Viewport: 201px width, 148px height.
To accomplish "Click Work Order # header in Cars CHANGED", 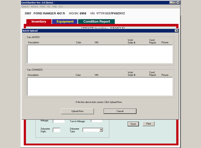I will click(131, 74).
